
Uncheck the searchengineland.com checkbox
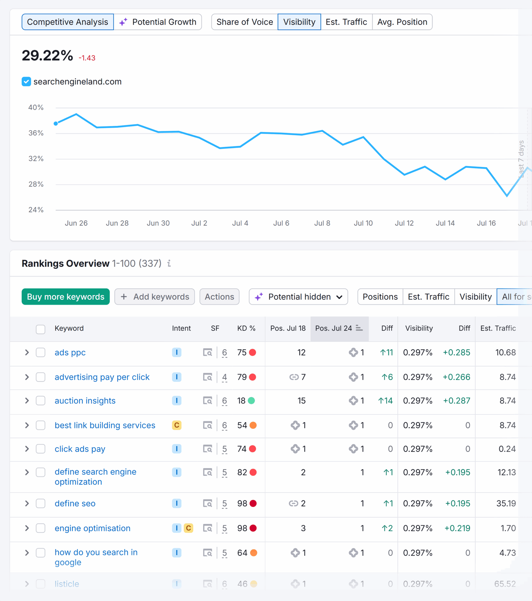tap(26, 82)
